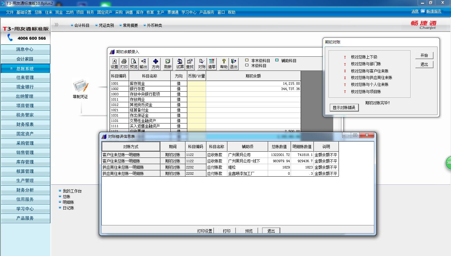Click 打印设置 in the error list window
The width and height of the screenshot is (451, 256).
[x=205, y=231]
